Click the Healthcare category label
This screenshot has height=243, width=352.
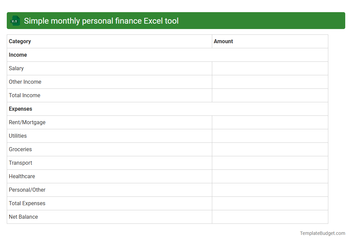(22, 176)
